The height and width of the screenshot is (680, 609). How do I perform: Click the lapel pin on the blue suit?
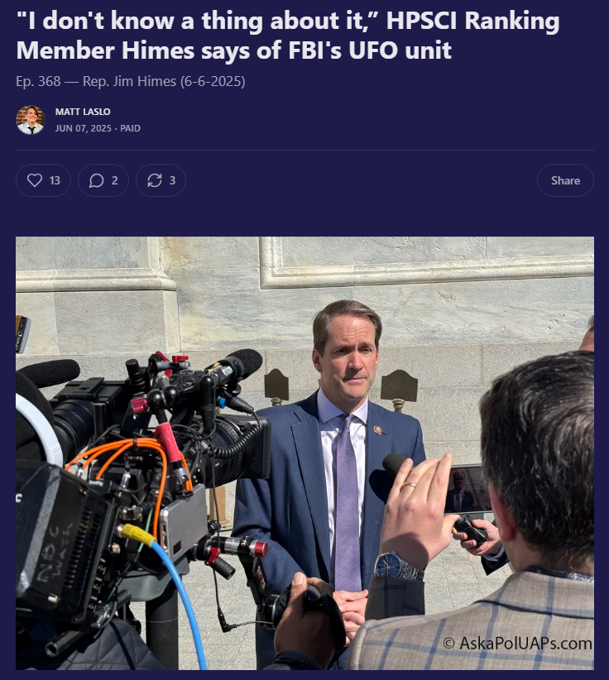[x=379, y=430]
